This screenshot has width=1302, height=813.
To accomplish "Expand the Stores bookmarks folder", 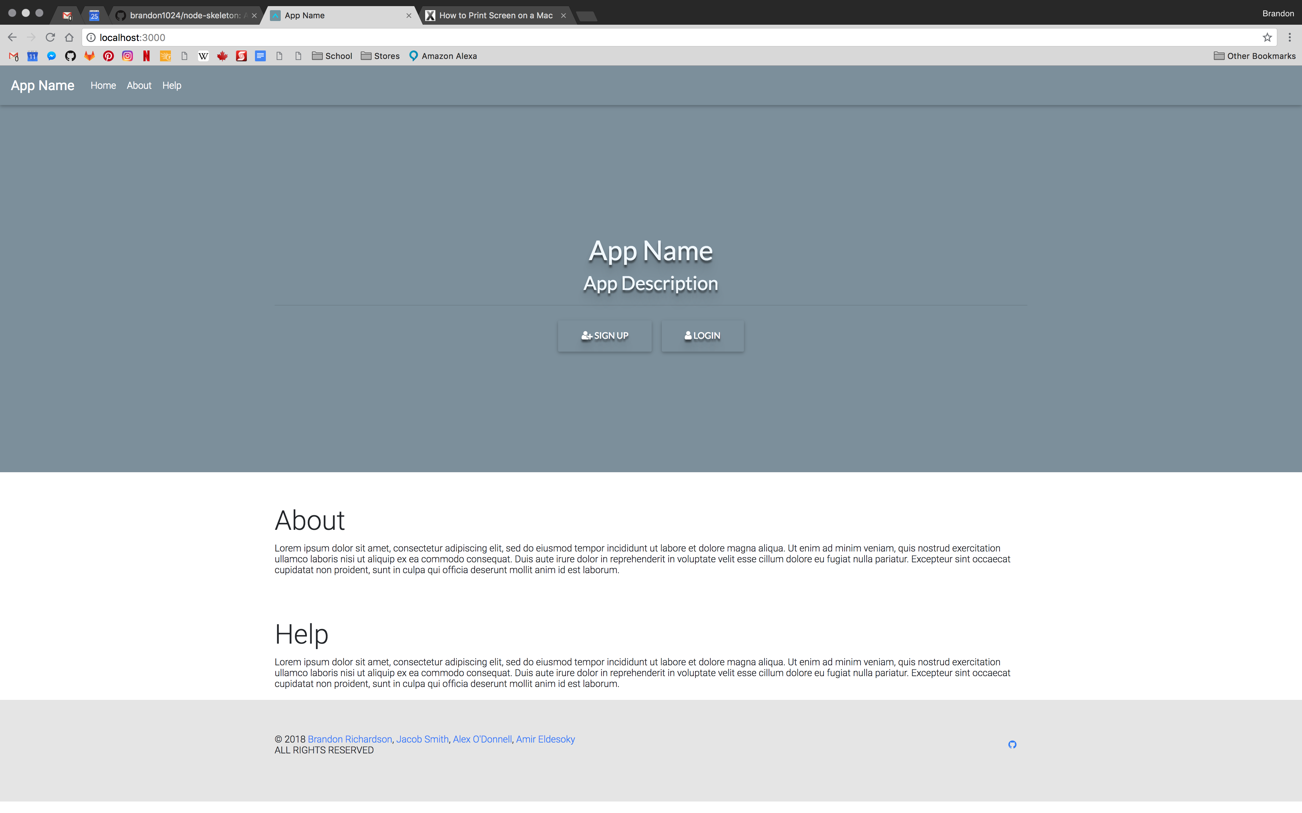I will [x=380, y=56].
